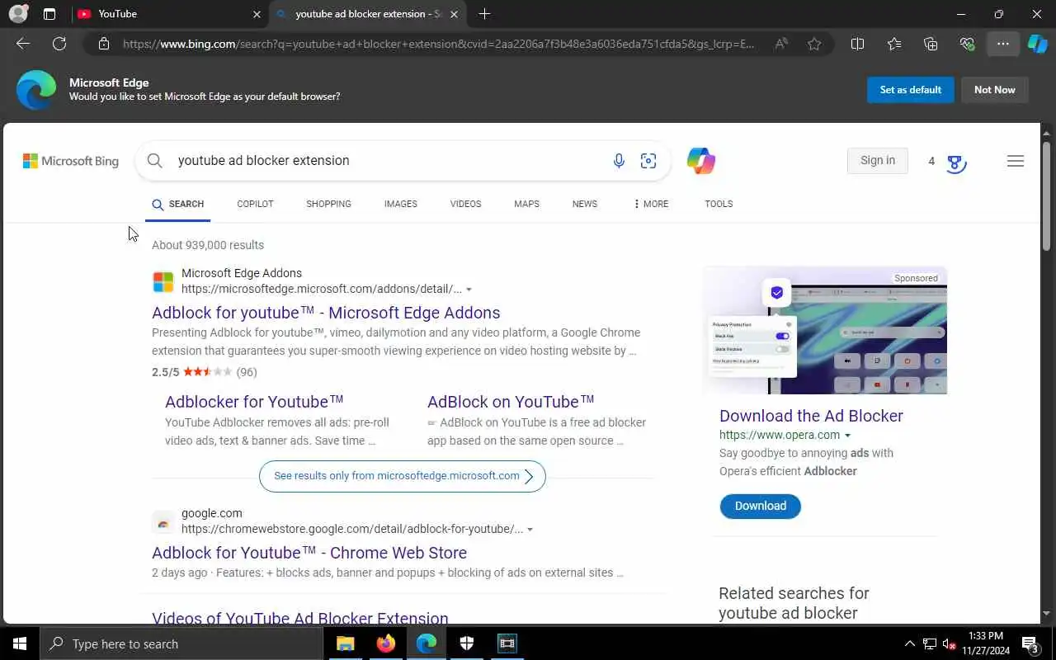The height and width of the screenshot is (660, 1056).
Task: Select the MAPS search tab
Action: click(x=526, y=204)
